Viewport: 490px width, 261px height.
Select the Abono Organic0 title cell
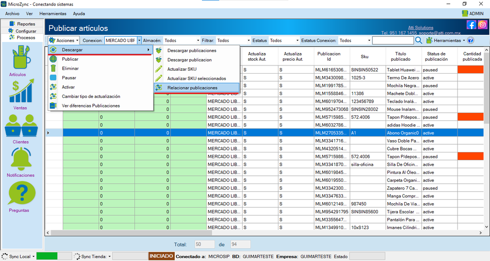pos(404,133)
